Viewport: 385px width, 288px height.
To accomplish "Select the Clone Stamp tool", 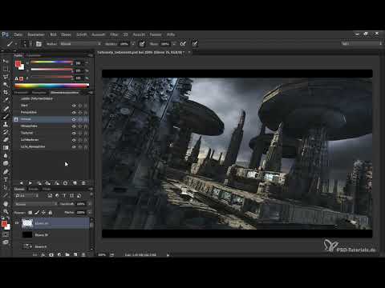I will point(6,124).
